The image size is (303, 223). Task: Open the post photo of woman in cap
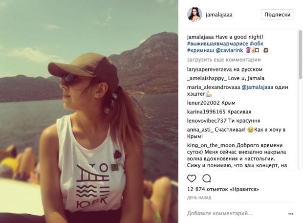coord(89,111)
